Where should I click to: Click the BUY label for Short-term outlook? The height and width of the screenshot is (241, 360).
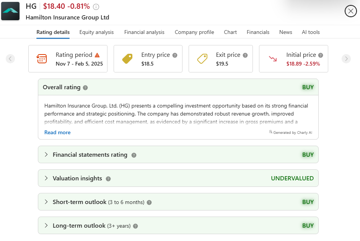click(308, 202)
